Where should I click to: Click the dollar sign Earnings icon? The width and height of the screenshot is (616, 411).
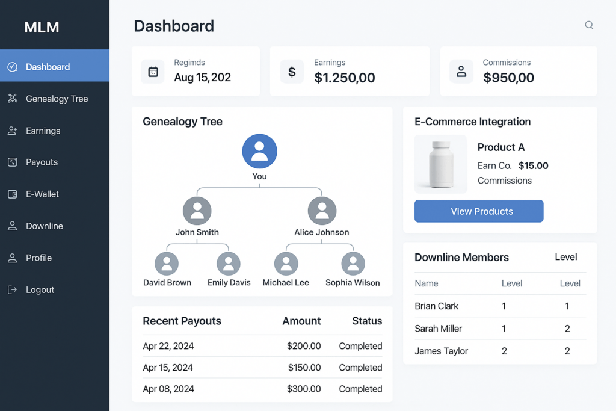click(x=292, y=72)
